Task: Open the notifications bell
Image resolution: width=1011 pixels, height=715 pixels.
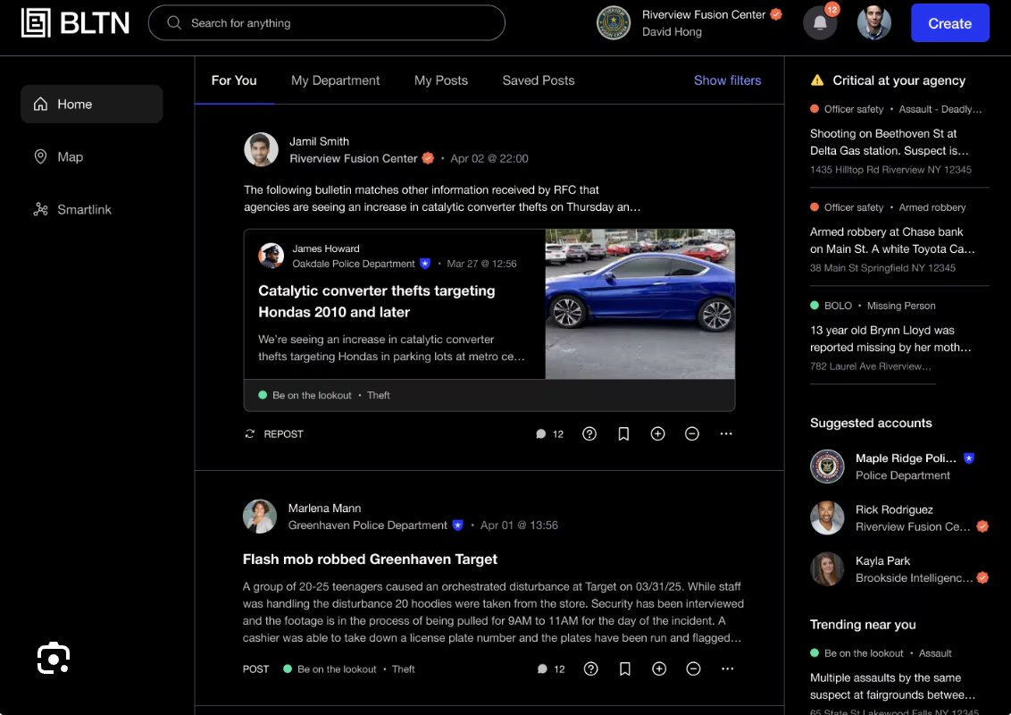Action: tap(820, 23)
